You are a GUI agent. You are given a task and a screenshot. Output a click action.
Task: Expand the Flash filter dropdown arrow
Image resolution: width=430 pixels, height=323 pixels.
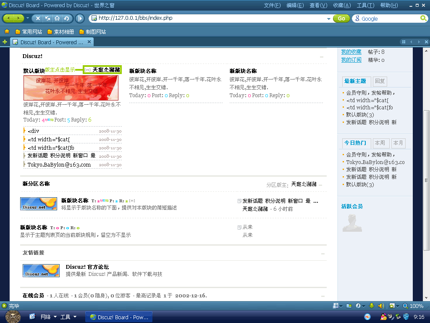363,306
